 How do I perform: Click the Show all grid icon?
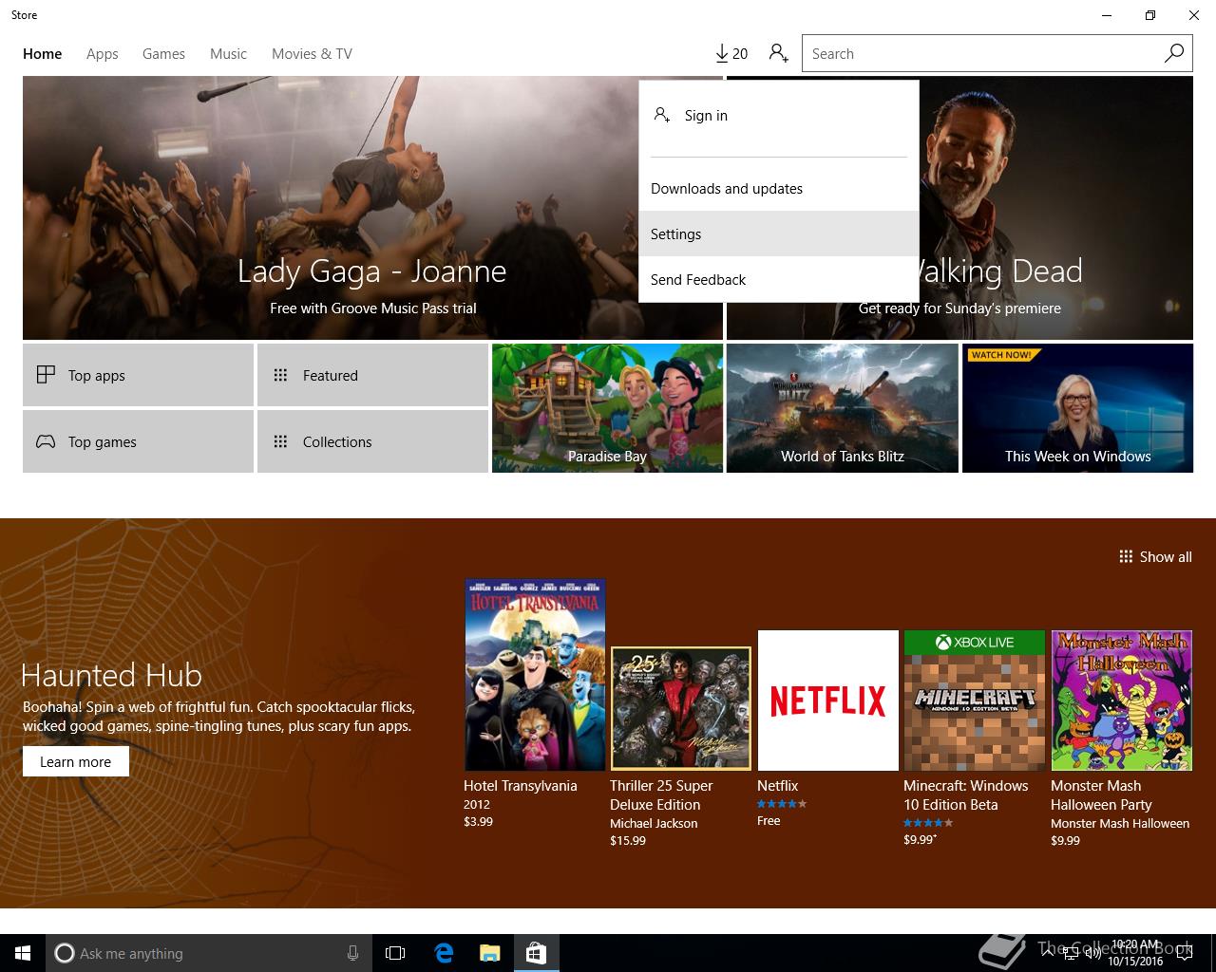[x=1126, y=556]
